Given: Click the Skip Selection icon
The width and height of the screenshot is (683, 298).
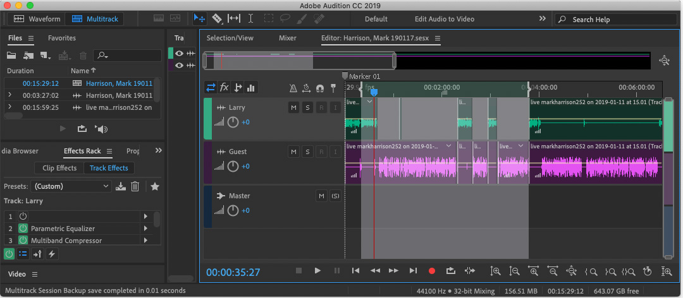Looking at the screenshot, I should point(469,271).
